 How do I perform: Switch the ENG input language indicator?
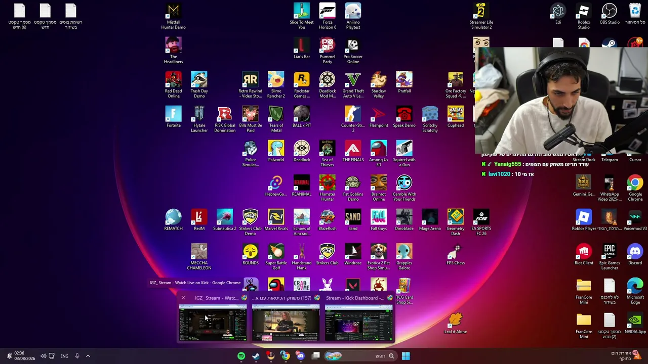coord(64,356)
